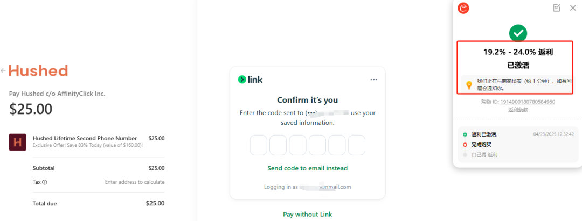Click the red cashback extension logo
Viewport: 582px width, 221px height.
pyautogui.click(x=463, y=8)
